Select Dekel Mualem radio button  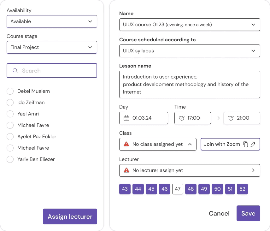tap(10, 91)
